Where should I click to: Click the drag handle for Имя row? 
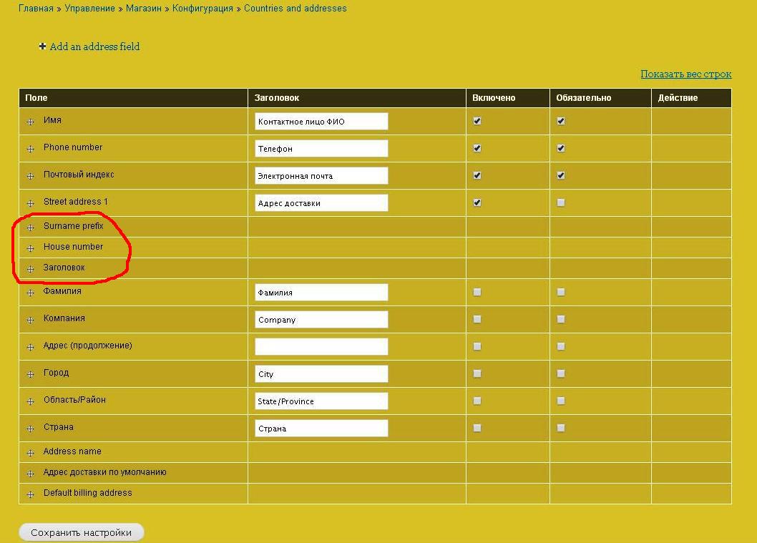tap(30, 122)
